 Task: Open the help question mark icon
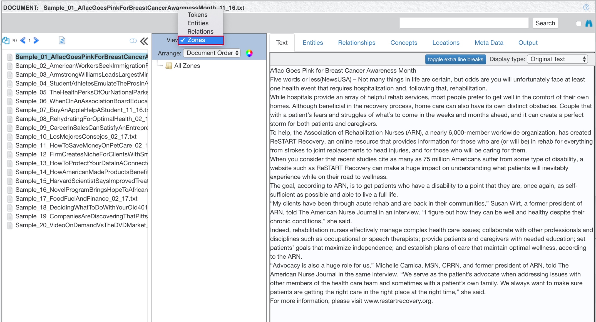coord(586,8)
